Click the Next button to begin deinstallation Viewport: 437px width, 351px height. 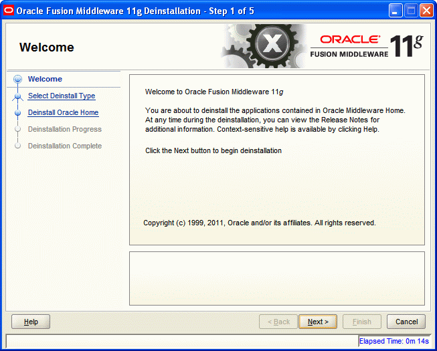[x=318, y=322]
